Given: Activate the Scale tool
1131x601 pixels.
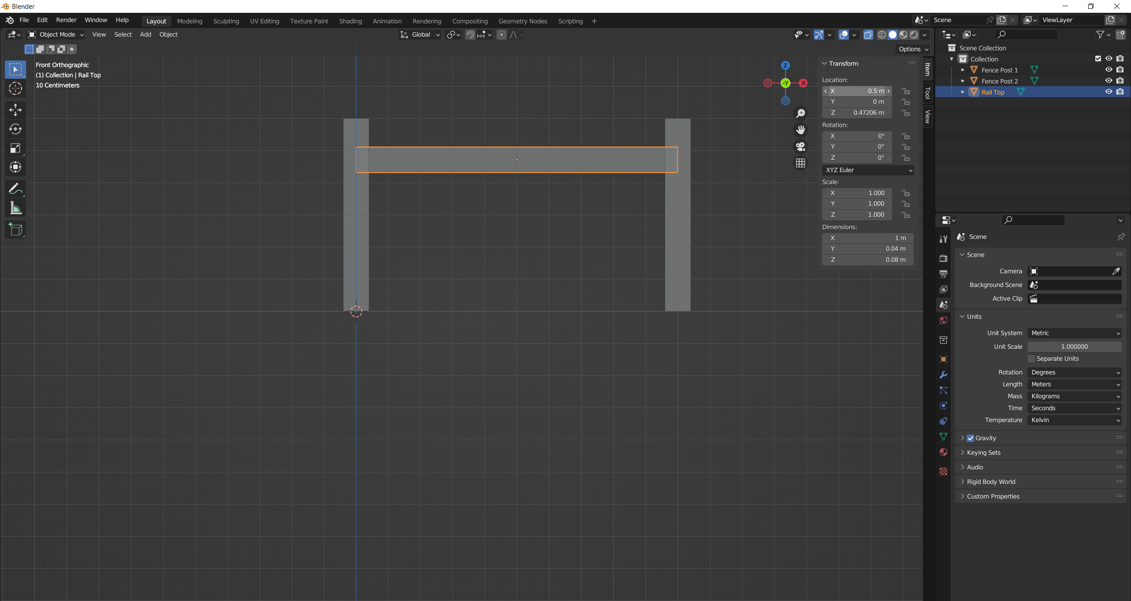Looking at the screenshot, I should click(15, 148).
